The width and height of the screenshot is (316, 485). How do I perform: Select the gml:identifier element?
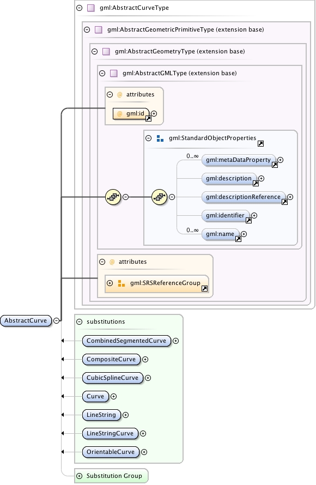point(226,216)
